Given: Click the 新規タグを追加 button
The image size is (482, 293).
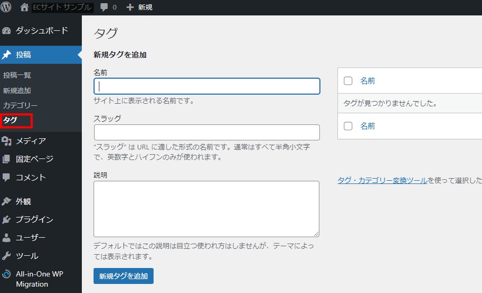Looking at the screenshot, I should click(x=123, y=276).
